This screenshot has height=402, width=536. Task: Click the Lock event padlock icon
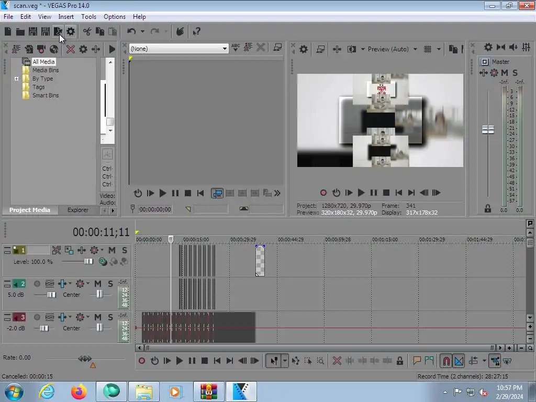point(399,361)
